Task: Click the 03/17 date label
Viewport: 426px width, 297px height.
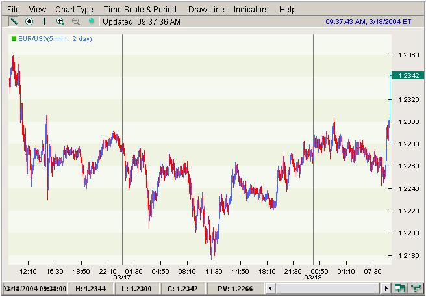Action: [121, 278]
